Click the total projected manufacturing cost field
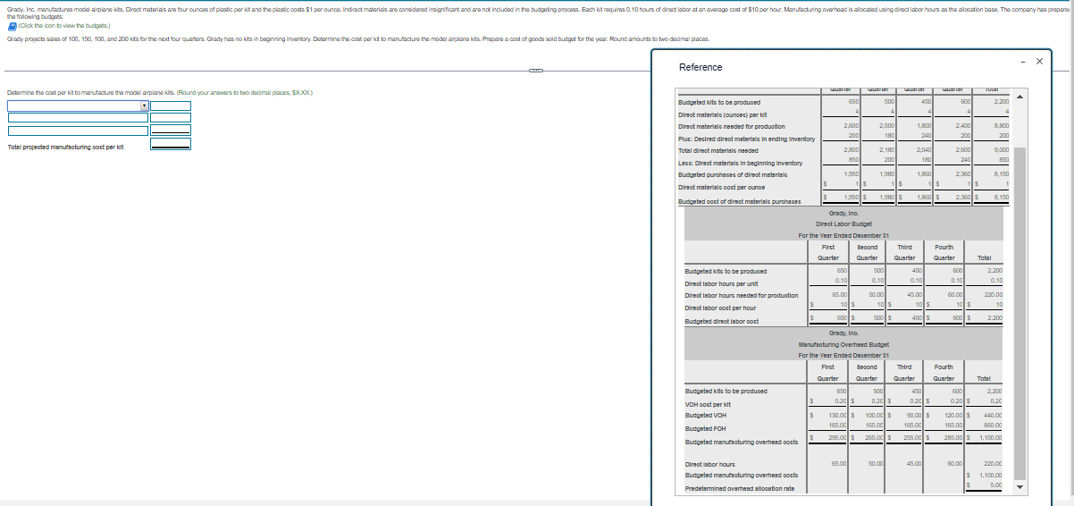Image resolution: width=1074 pixels, height=506 pixels. pyautogui.click(x=171, y=144)
